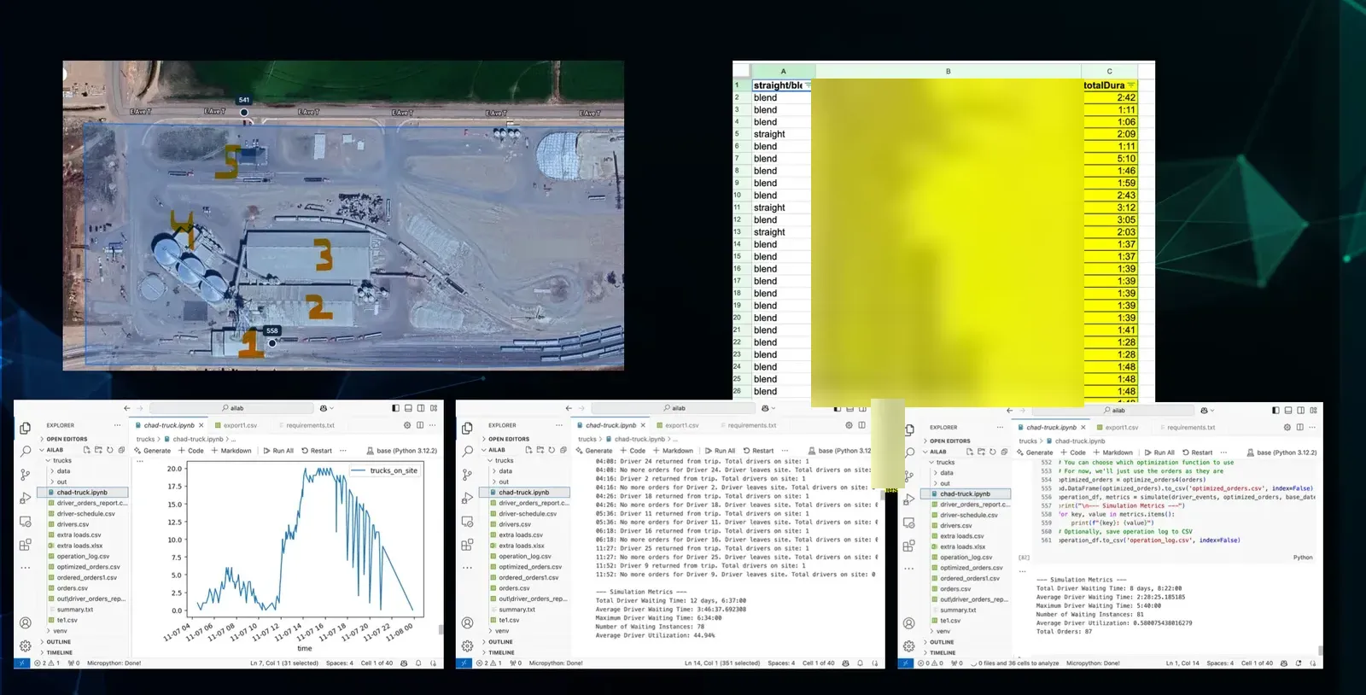Select chad-truck.ipynb tab in the chart window
Image resolution: width=1366 pixels, height=695 pixels.
tap(169, 425)
